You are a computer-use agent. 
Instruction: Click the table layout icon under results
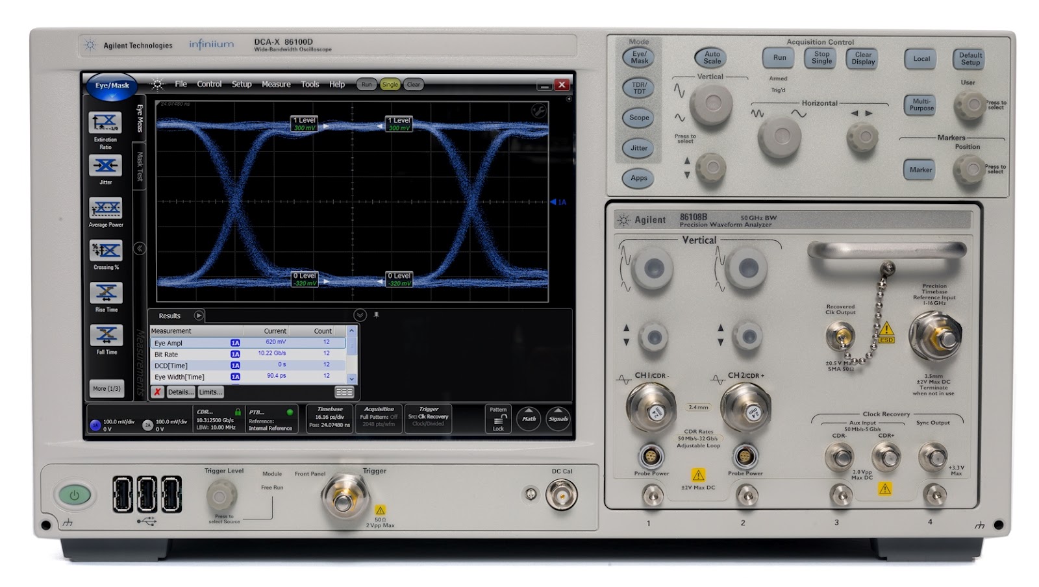[344, 392]
